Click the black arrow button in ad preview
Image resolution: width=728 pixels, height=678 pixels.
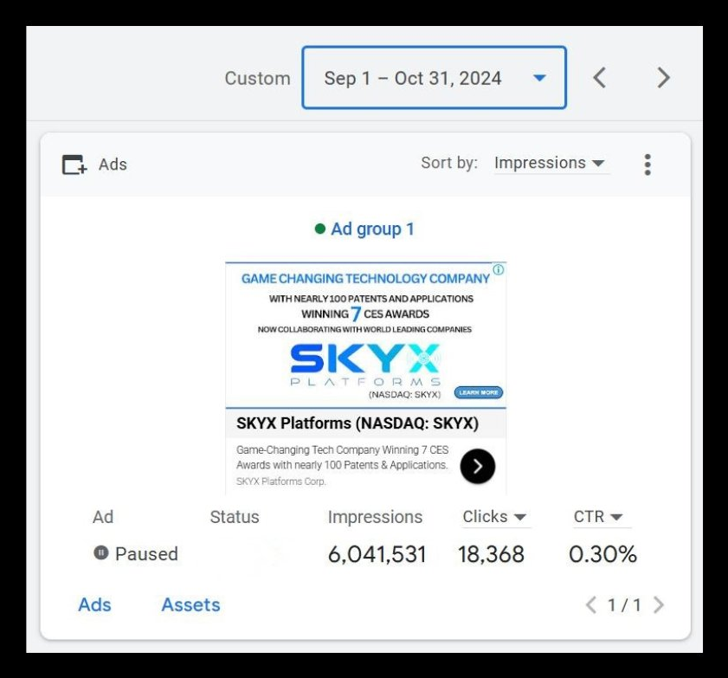coord(478,466)
